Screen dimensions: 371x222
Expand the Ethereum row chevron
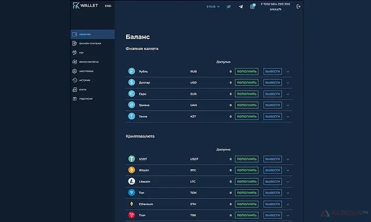tap(288, 204)
